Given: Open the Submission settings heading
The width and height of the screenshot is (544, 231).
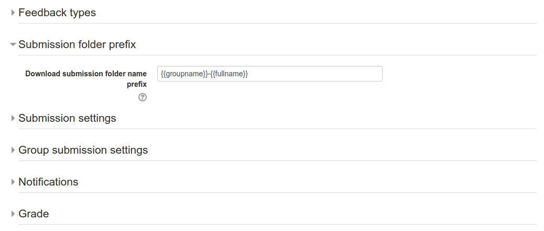Looking at the screenshot, I should tap(67, 118).
